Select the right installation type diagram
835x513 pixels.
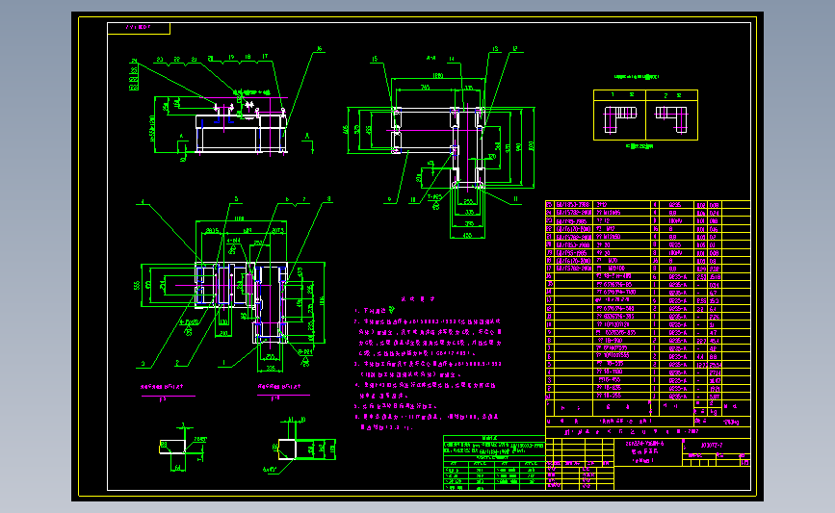[671, 120]
